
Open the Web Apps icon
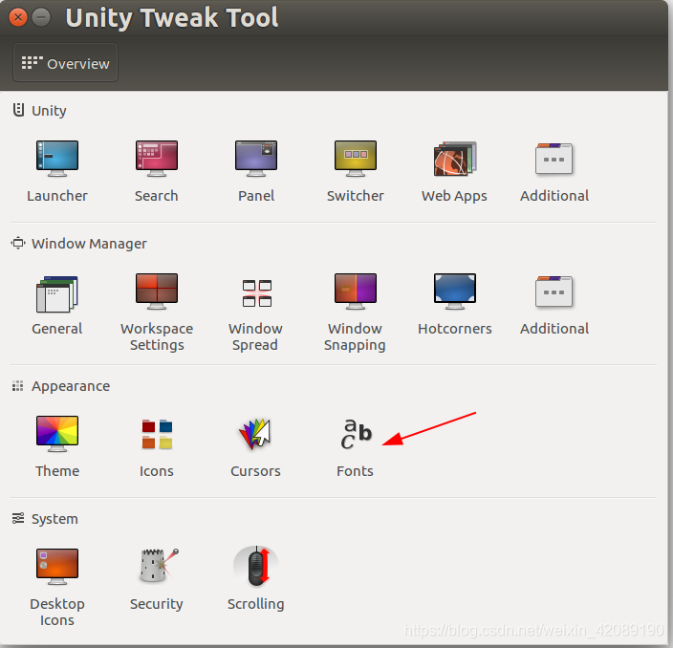(x=455, y=159)
